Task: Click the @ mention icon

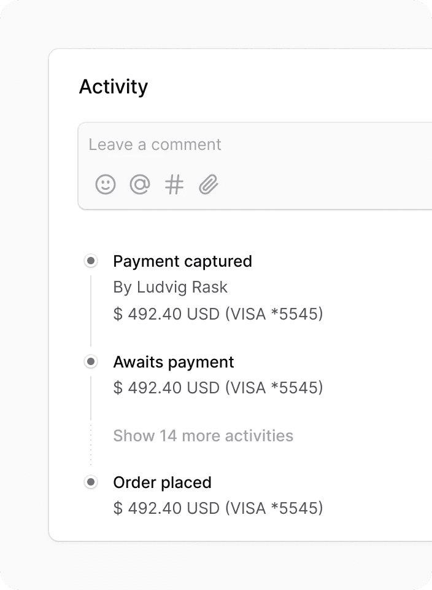Action: [x=140, y=184]
